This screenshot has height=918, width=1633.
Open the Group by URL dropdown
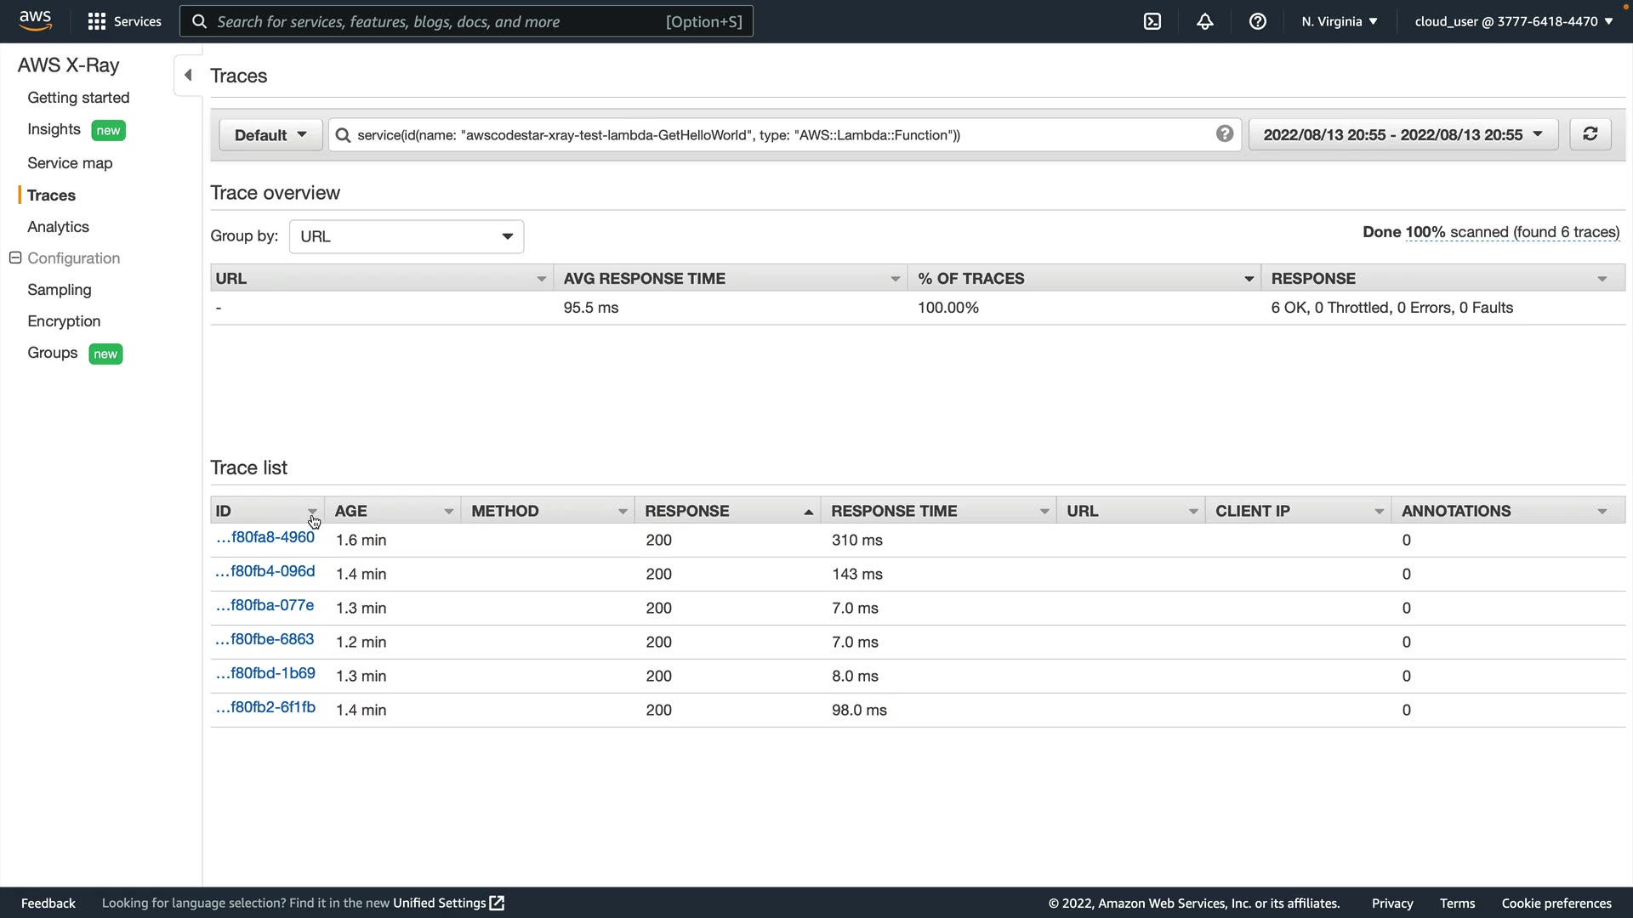tap(406, 236)
